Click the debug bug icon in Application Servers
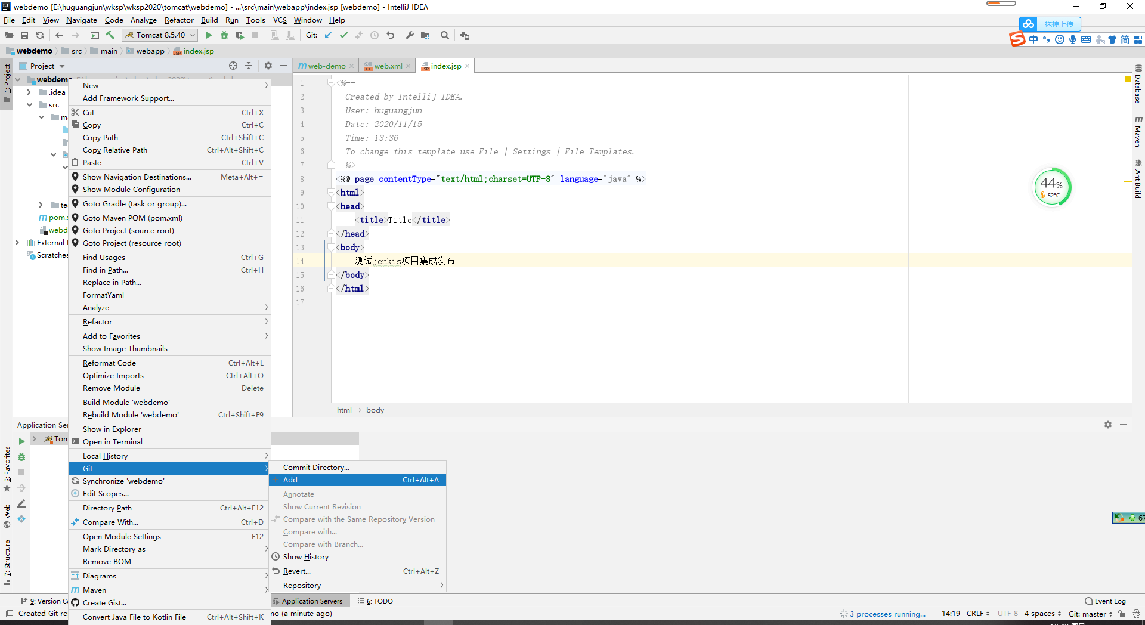Viewport: 1145px width, 625px height. 21,457
